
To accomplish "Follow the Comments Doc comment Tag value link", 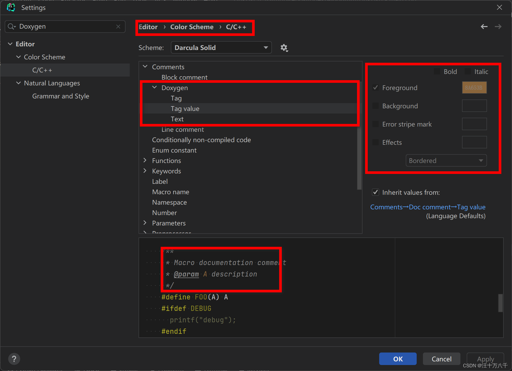I will point(428,207).
